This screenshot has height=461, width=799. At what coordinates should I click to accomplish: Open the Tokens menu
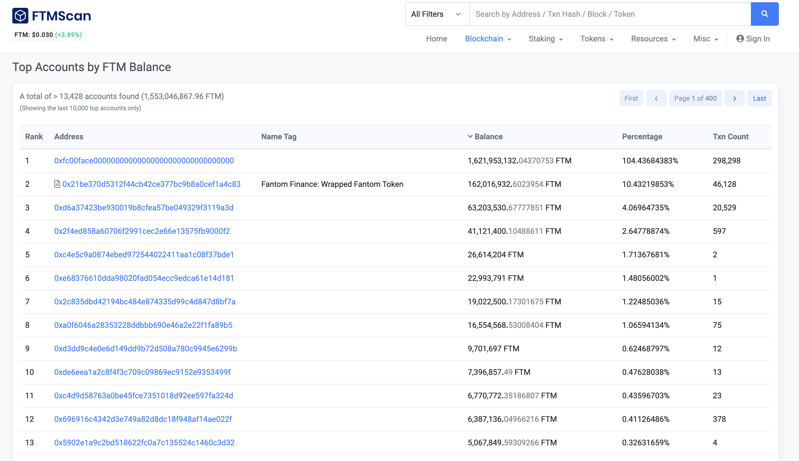pyautogui.click(x=596, y=39)
